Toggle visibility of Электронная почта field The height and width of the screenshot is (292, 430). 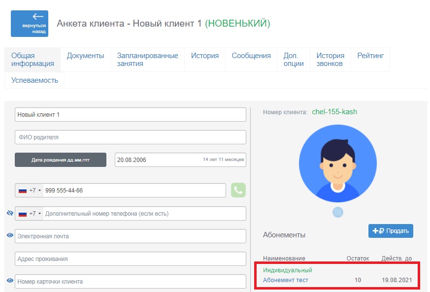pos(10,235)
